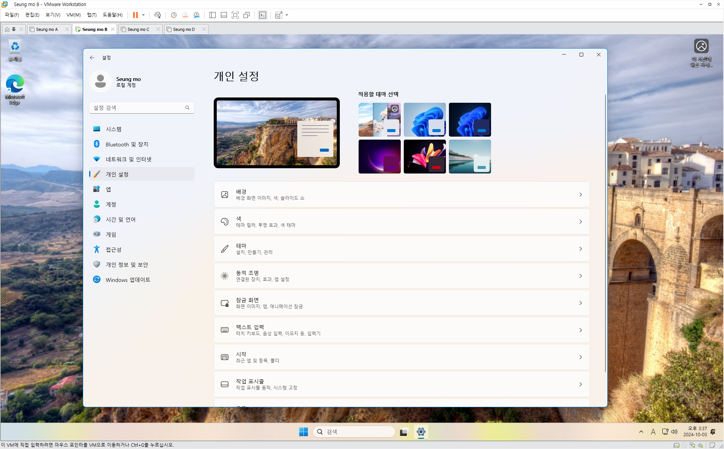Viewport: 724px width, 449px height.
Task: Select the dark blue Windows theme
Action: click(470, 119)
